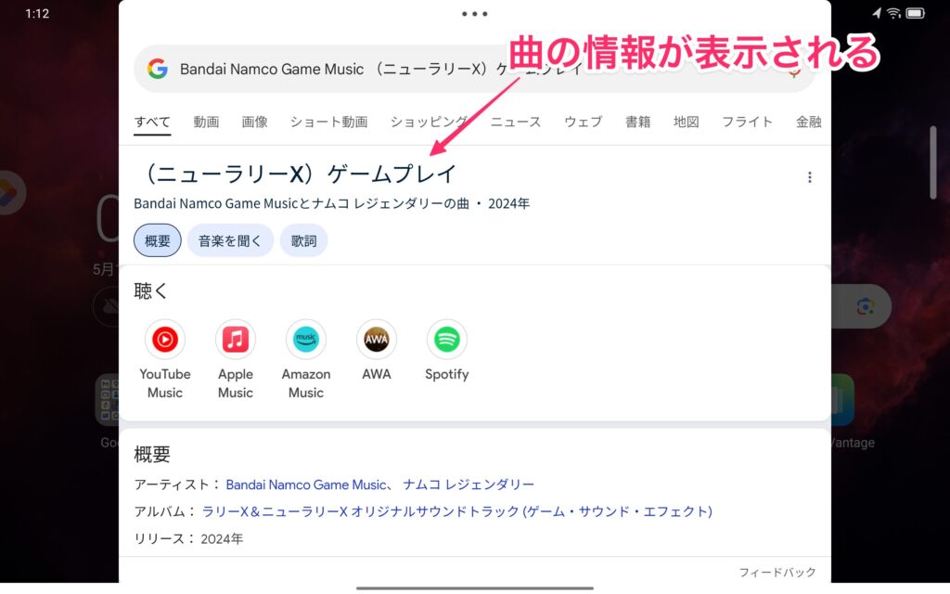The height and width of the screenshot is (594, 950).
Task: Tap the 聴く section heading
Action: pyautogui.click(x=150, y=291)
